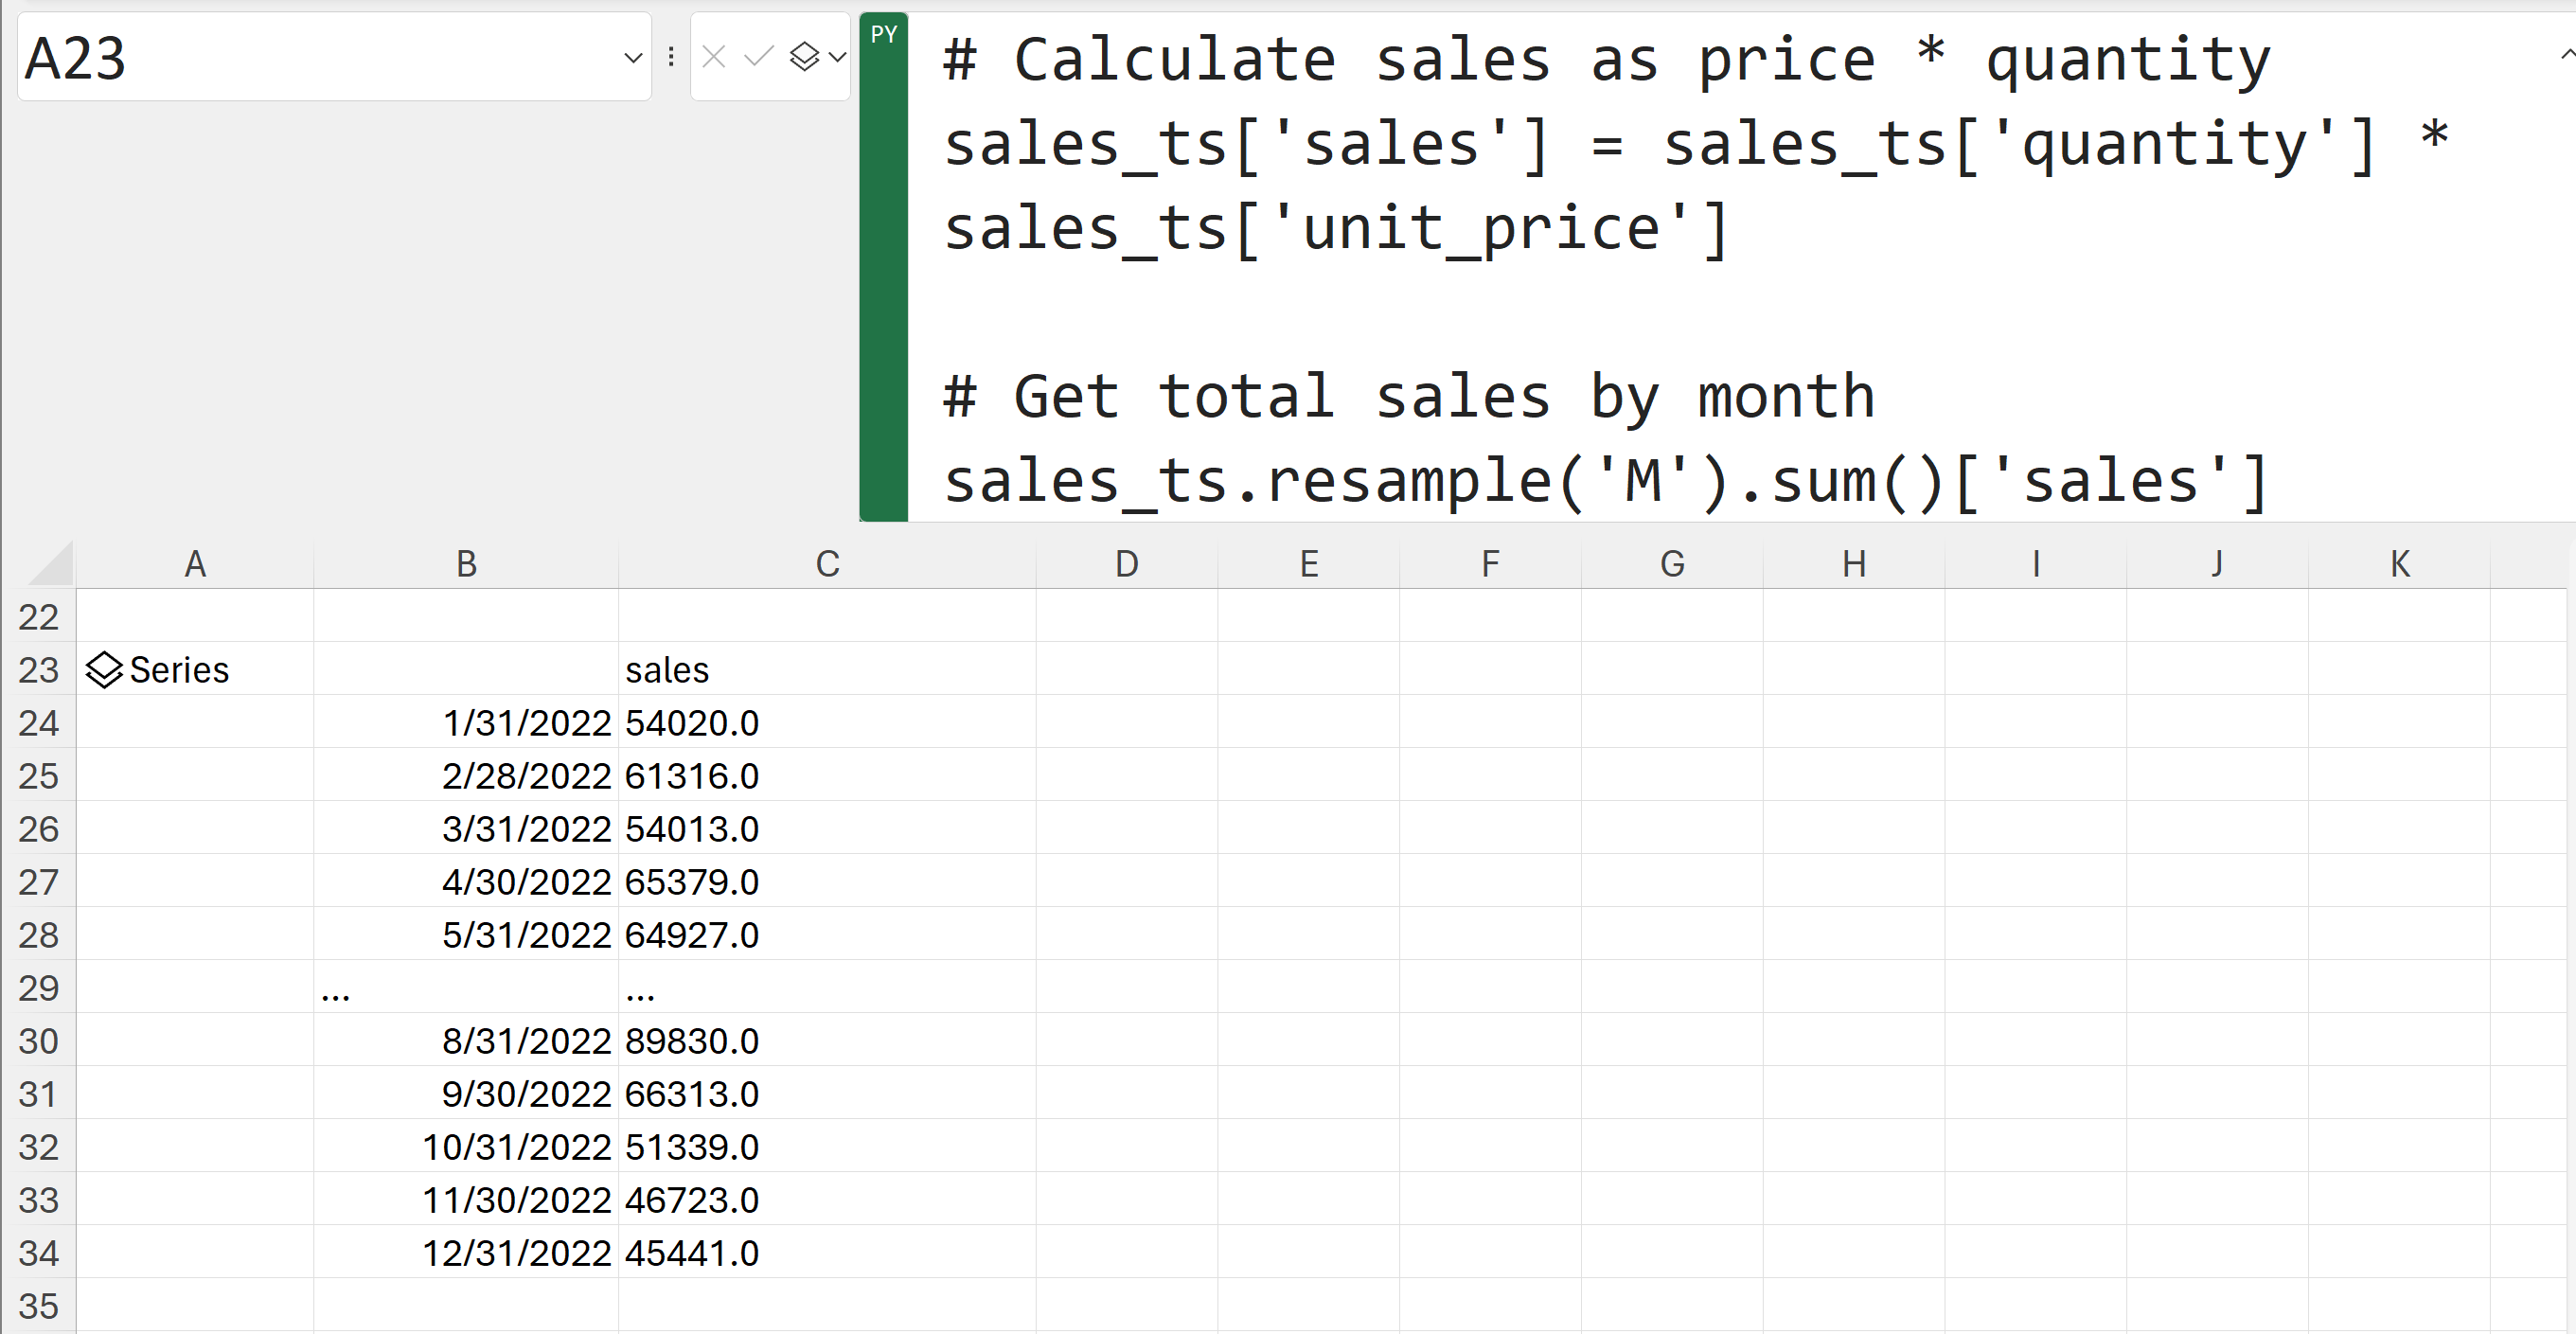Click the green PY badge in formula bar
This screenshot has width=2576, height=1334.
[883, 35]
